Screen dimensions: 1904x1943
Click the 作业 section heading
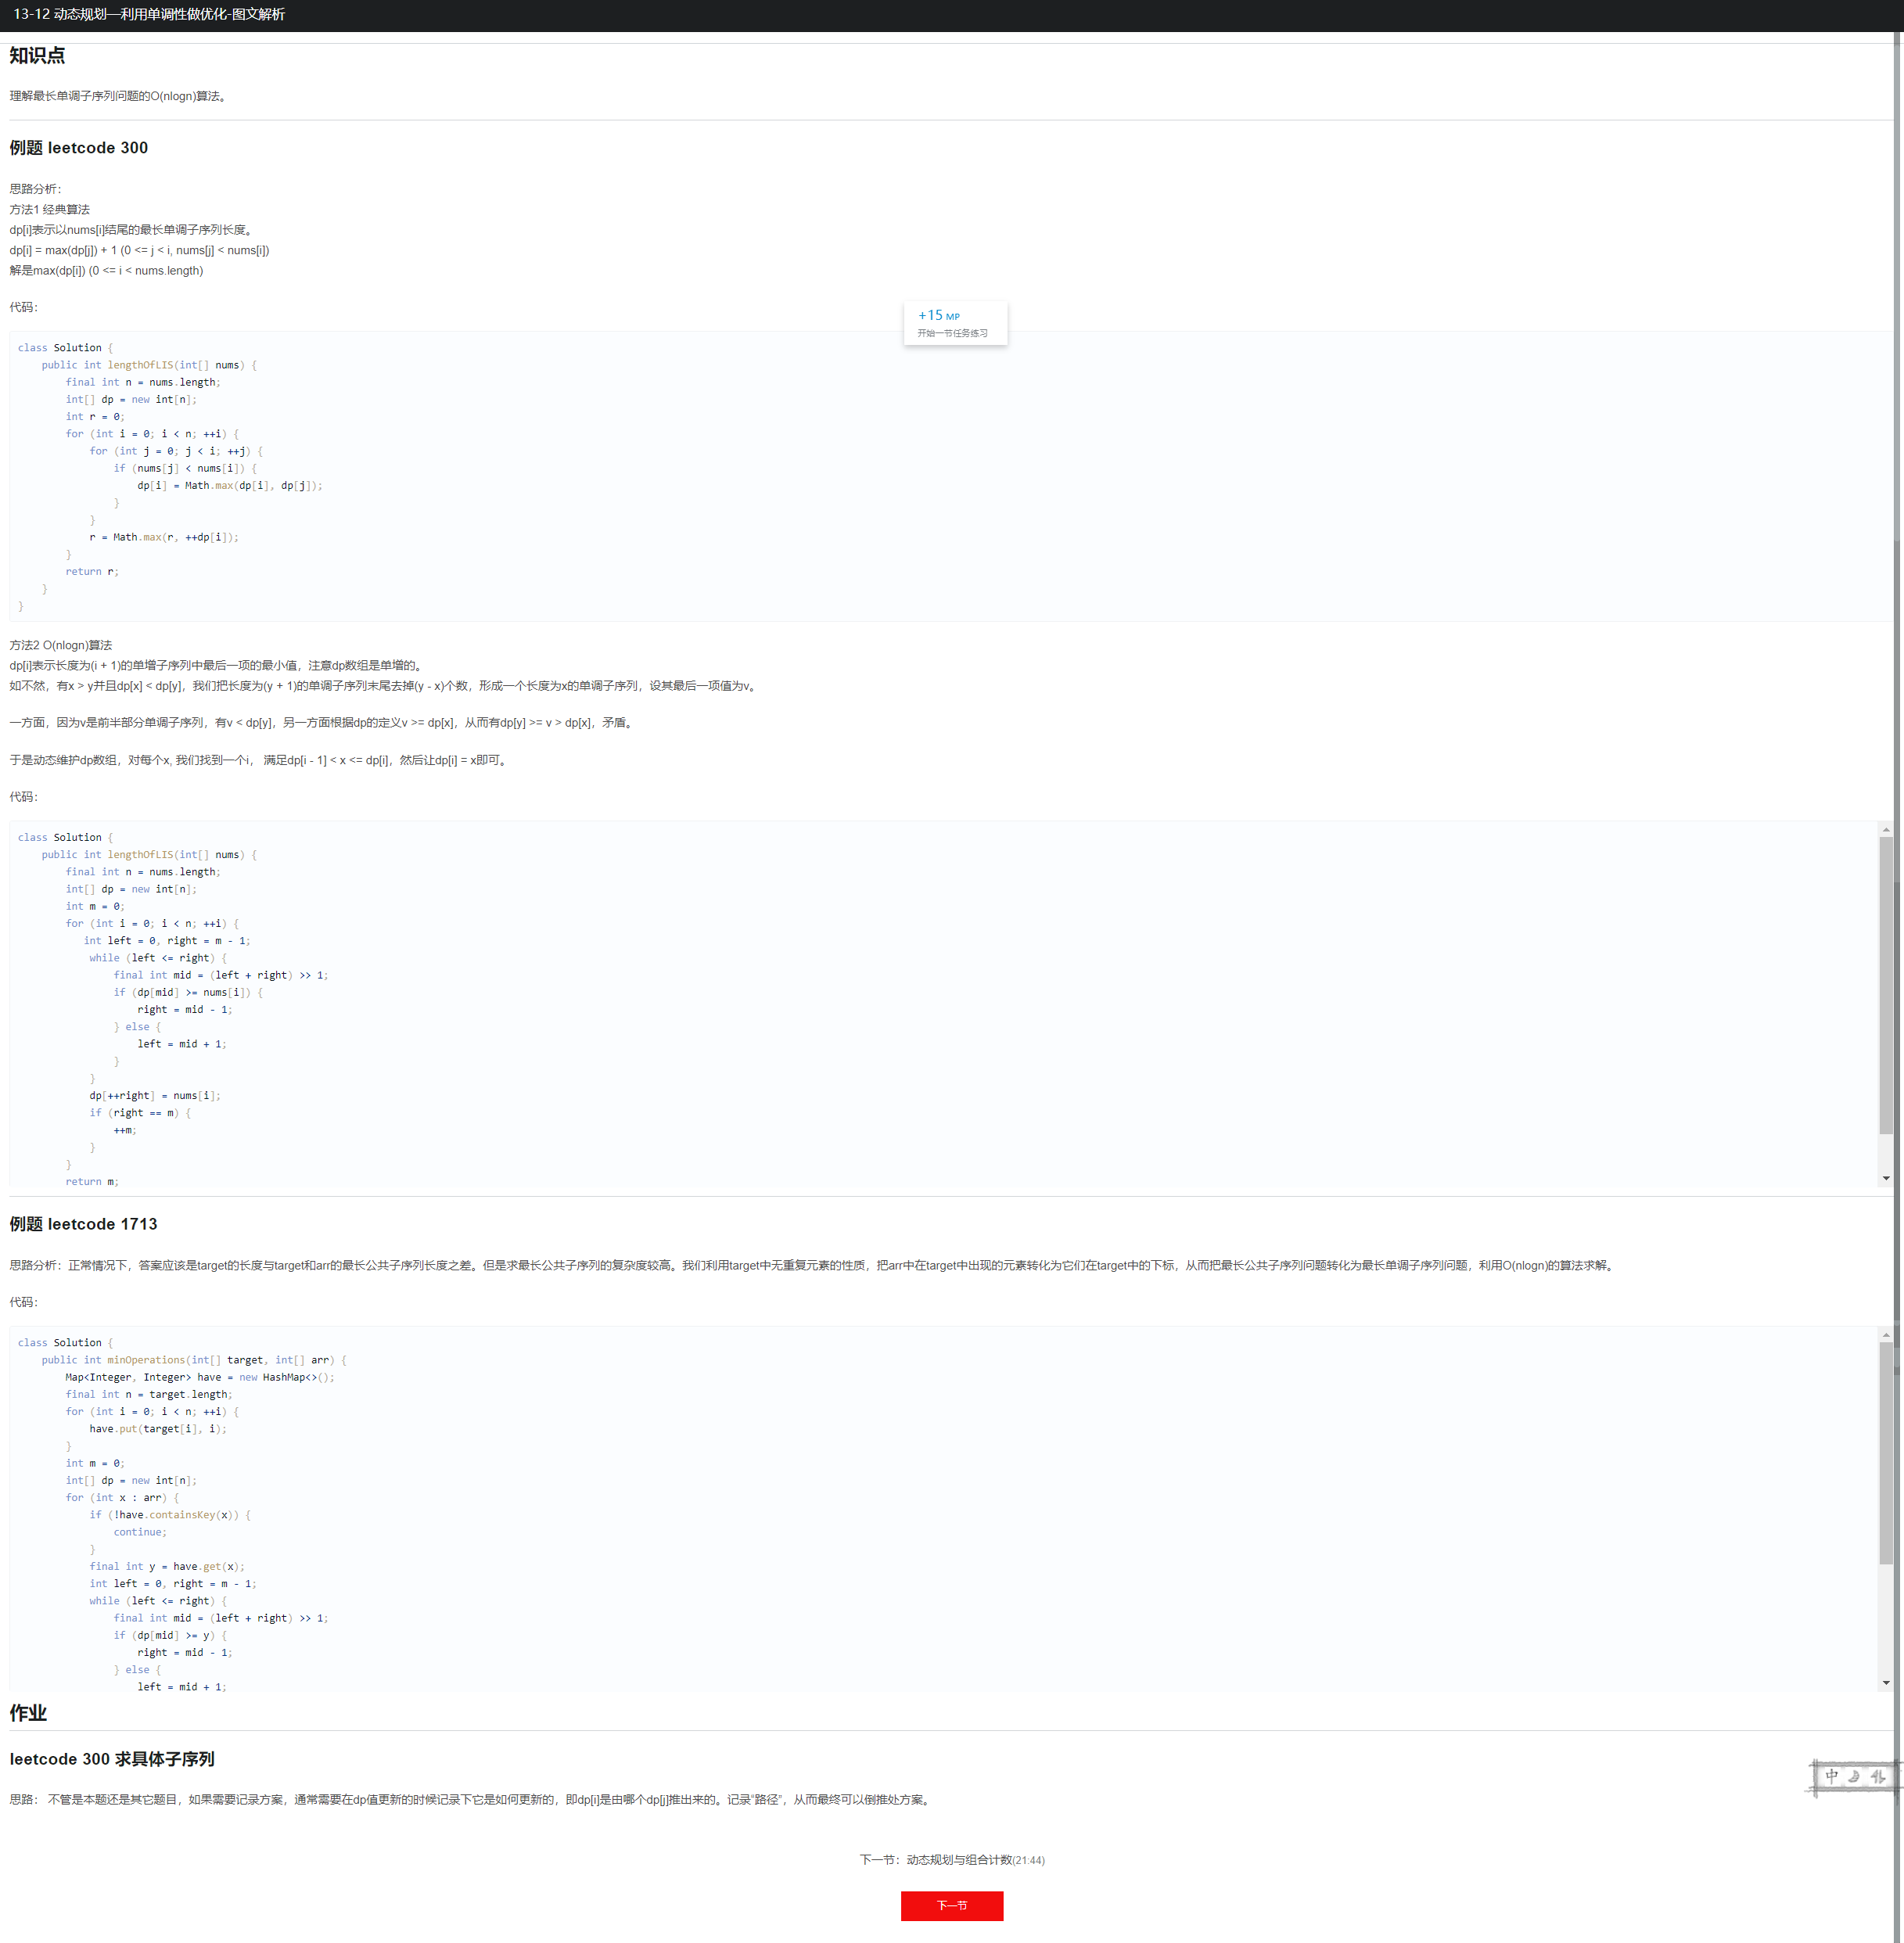coord(28,1713)
